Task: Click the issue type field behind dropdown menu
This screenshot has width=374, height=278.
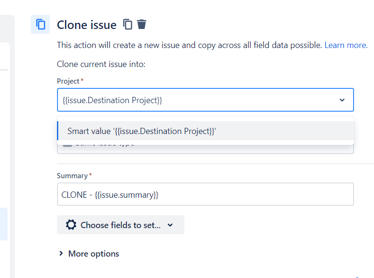Action: click(x=205, y=149)
